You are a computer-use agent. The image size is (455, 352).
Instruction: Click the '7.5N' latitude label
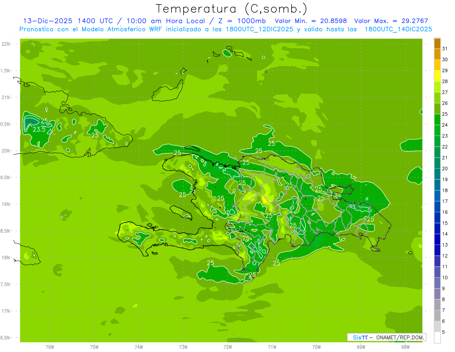pos(6,284)
